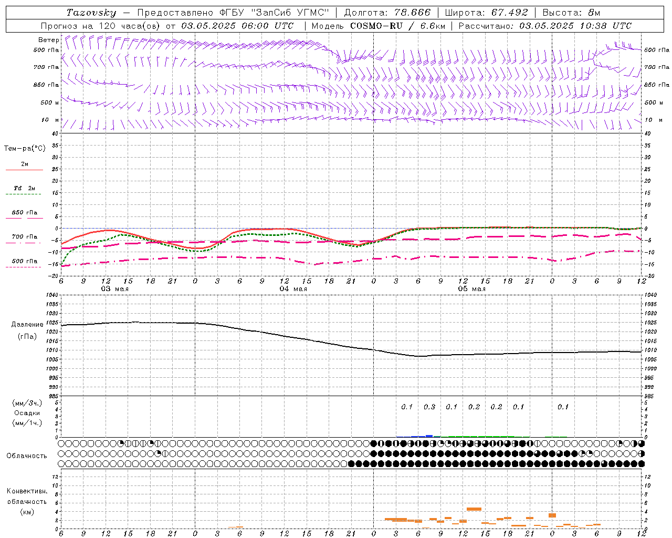This screenshot has height=538, width=672.
Task: Click the '05 мая' date label
Action: (472, 289)
